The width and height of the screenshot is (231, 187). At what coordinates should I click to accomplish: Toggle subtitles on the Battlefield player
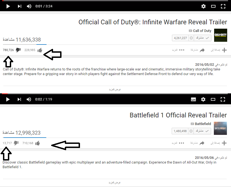pyautogui.click(x=193, y=99)
